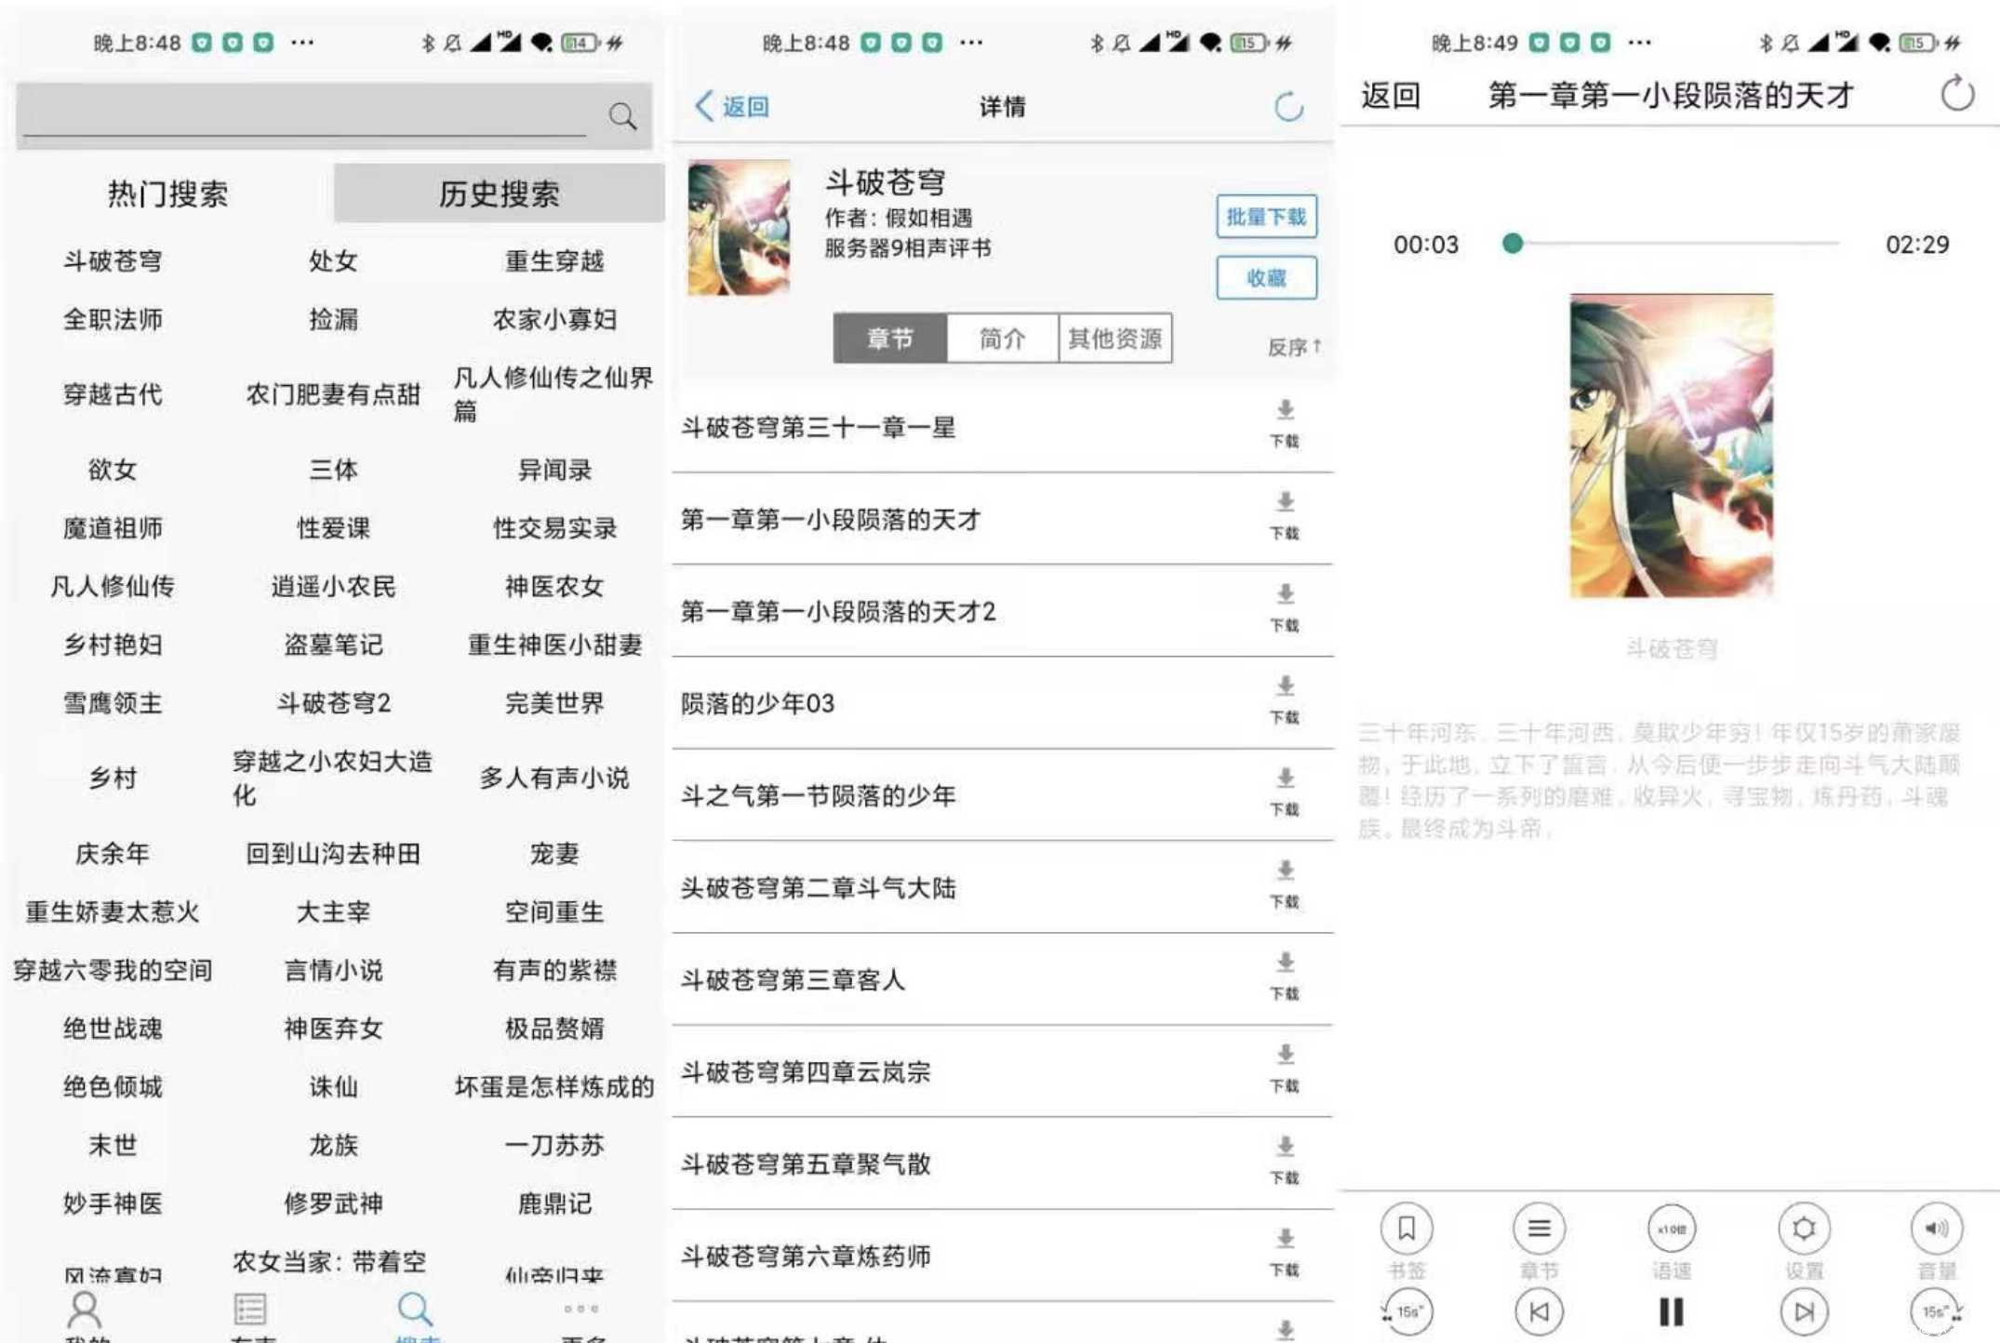Click the playback progress slider knob
Screen dimensions: 2000x1343
(1513, 243)
